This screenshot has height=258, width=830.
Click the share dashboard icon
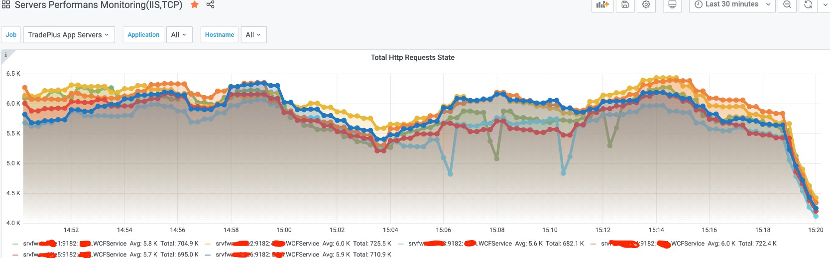pyautogui.click(x=211, y=4)
